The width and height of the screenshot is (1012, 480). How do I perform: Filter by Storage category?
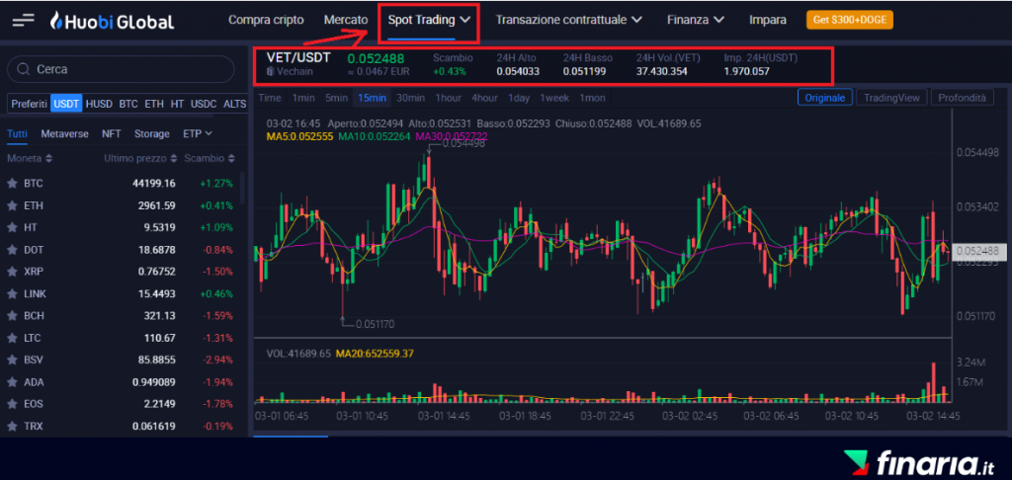click(151, 134)
